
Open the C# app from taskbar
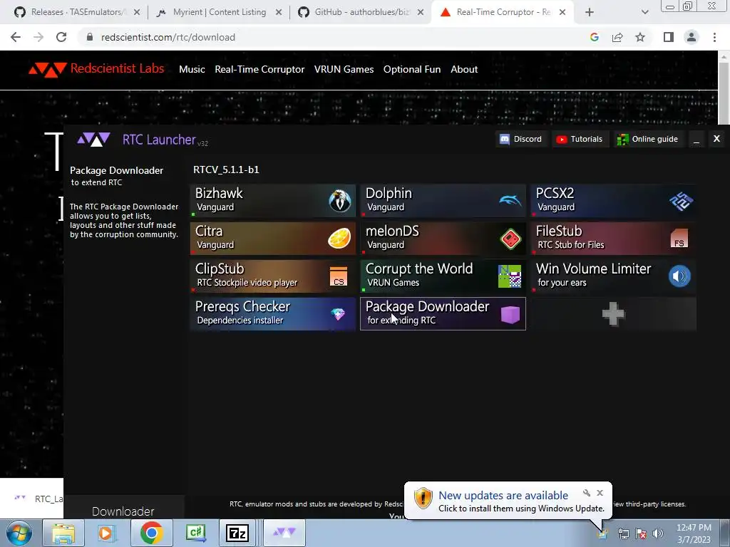tap(195, 533)
